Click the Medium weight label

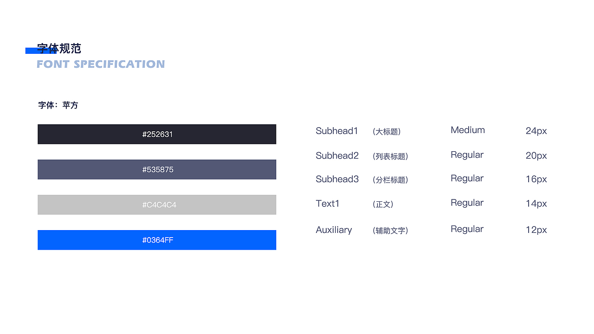pyautogui.click(x=468, y=130)
